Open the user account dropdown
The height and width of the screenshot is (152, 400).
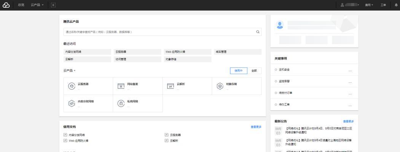point(350,5)
